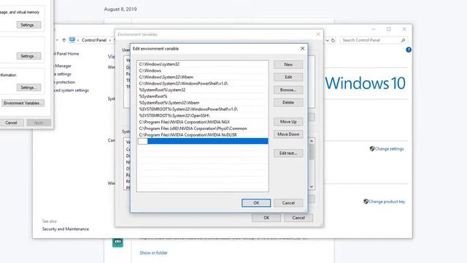This screenshot has width=467, height=263.
Task: Click Control Panel in the breadcrumb
Action: point(94,40)
